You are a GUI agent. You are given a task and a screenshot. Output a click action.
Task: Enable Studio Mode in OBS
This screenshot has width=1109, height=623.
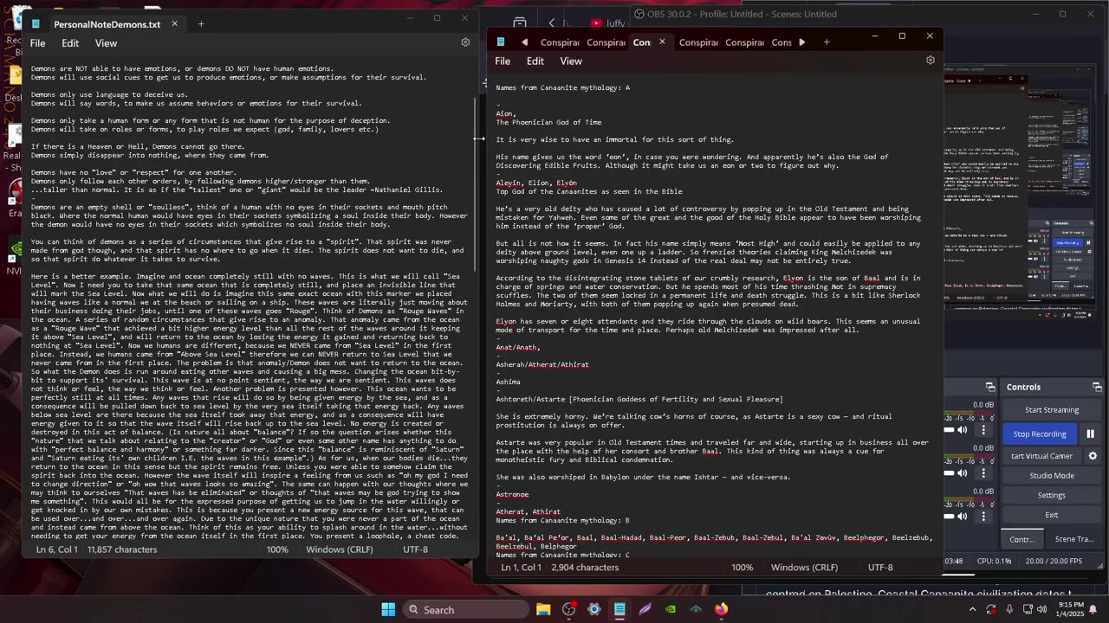tap(1052, 476)
